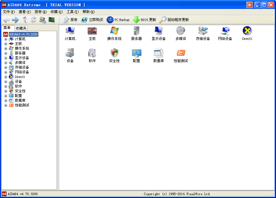This screenshot has height=198, width=276.
Task: Open the 存储设备 storage icon in the main pane
Action: click(x=203, y=33)
